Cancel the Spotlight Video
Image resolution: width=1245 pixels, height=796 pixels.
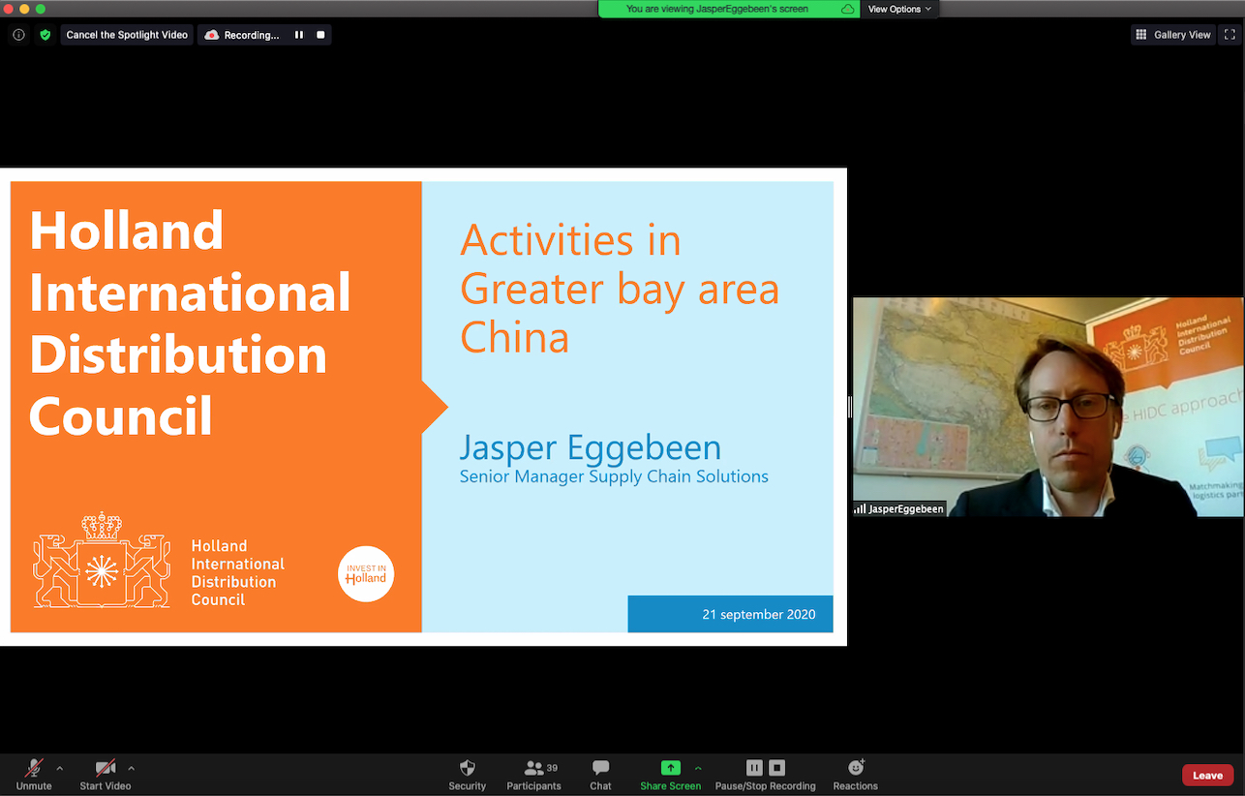click(x=127, y=35)
